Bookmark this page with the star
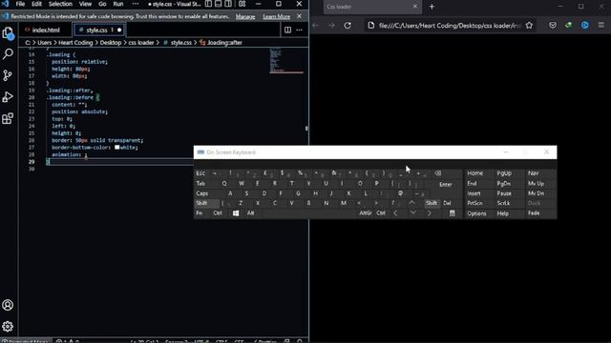Viewport: 611px width, 343px height. (x=529, y=26)
